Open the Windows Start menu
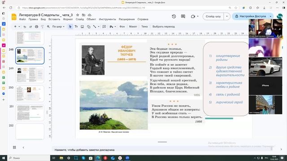This screenshot has height=161, width=287. tap(4, 158)
